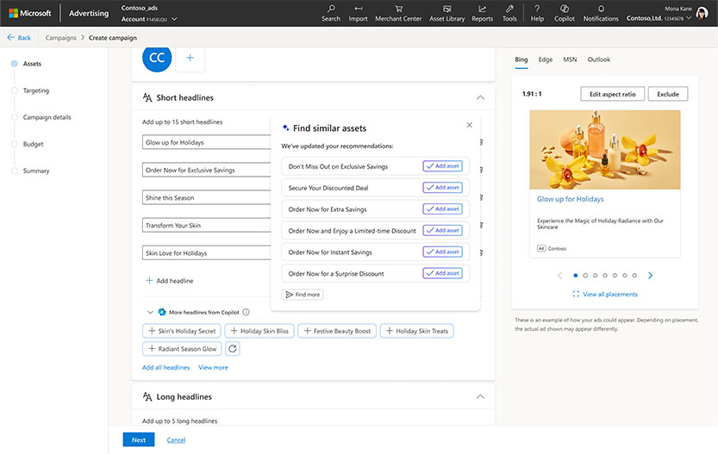Go to the next ad preview with right arrow
The width and height of the screenshot is (718, 454).
coord(650,276)
